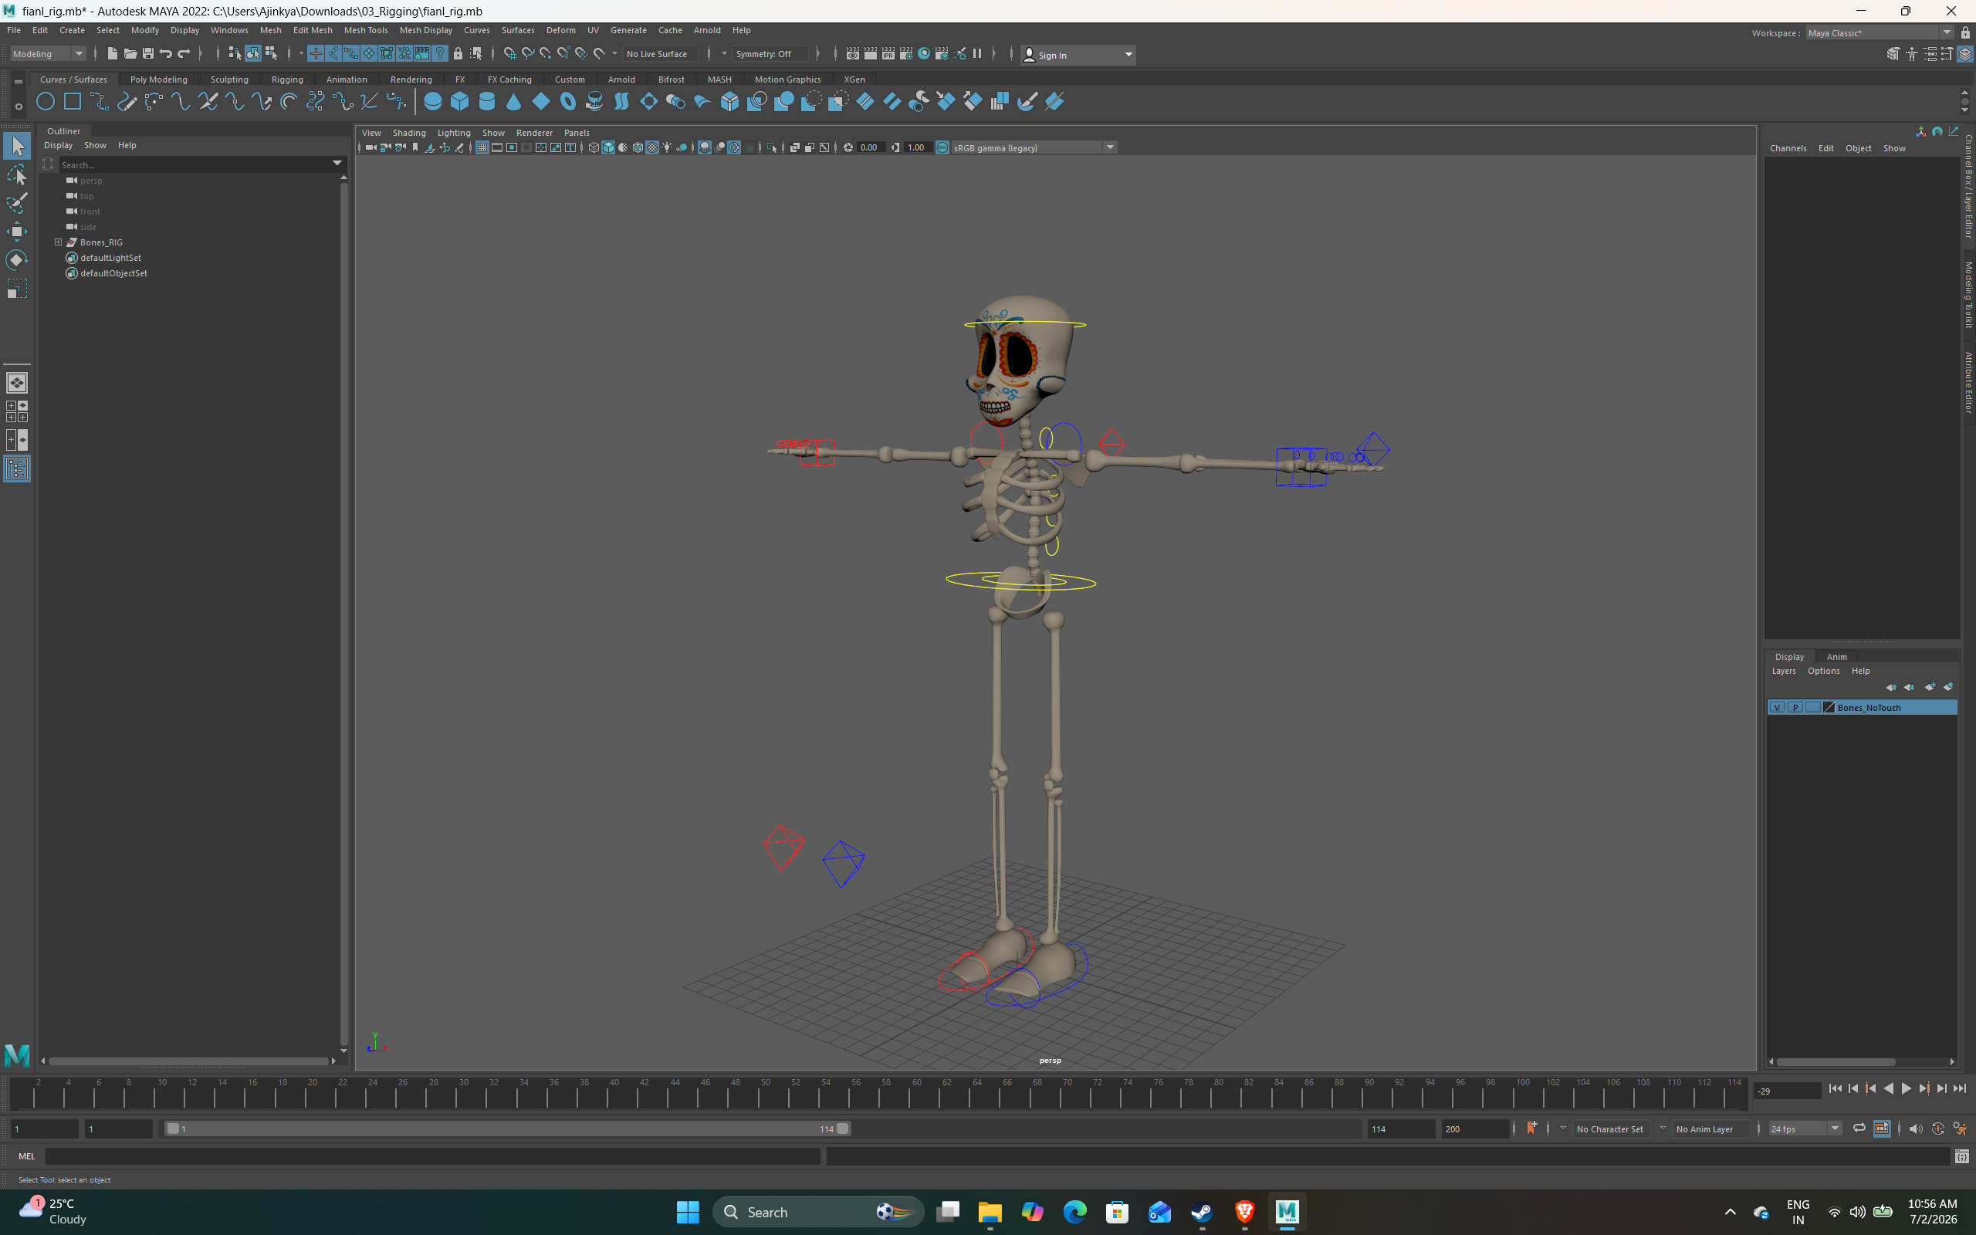
Task: Click play forwards in playback controls
Action: tap(1906, 1088)
